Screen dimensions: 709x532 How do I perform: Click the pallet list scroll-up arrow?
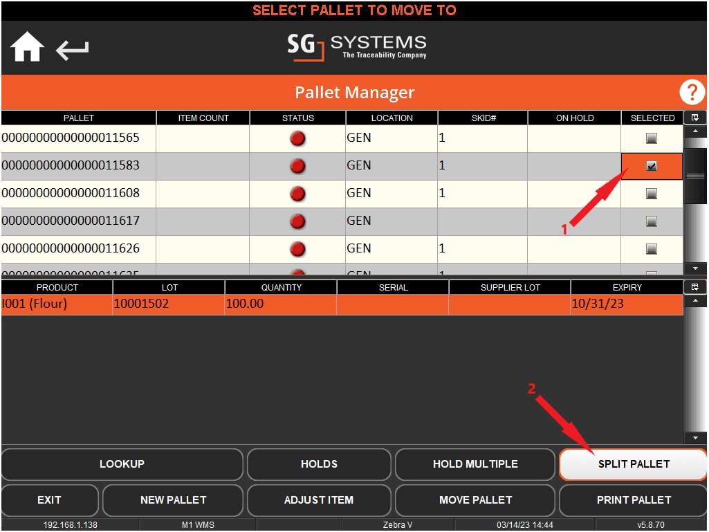(x=694, y=129)
